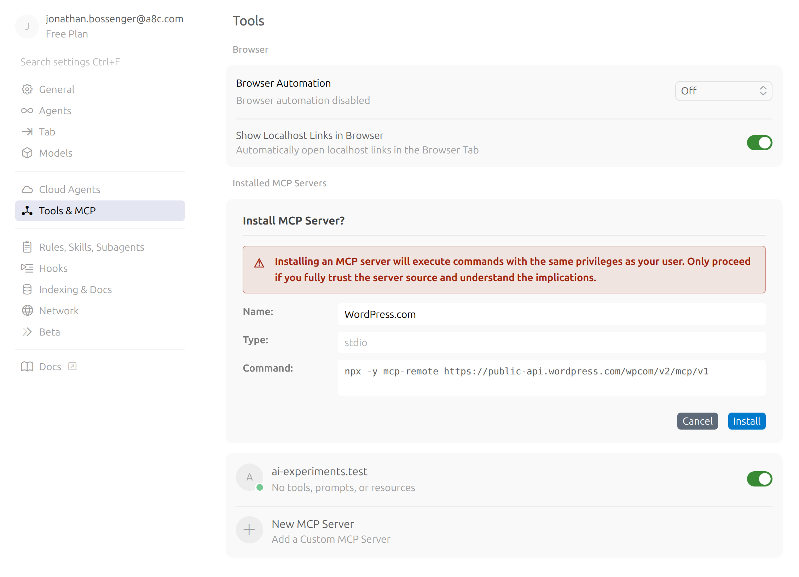Click the Tab arrow icon

coord(27,132)
